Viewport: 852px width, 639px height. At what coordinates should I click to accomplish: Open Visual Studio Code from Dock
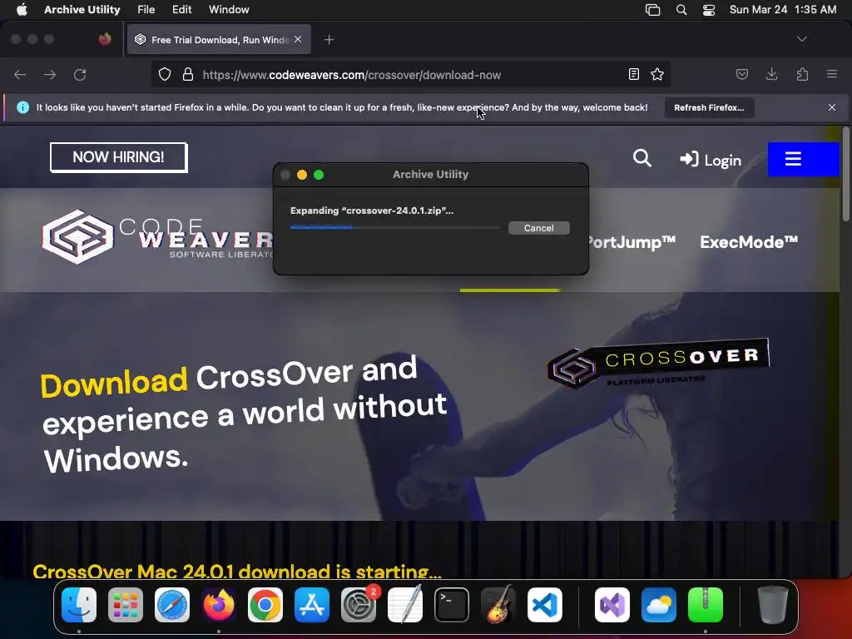pyautogui.click(x=545, y=605)
